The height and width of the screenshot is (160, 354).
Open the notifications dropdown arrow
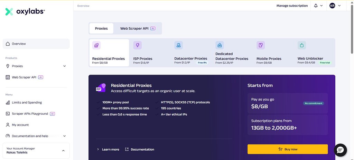coord(322,6)
